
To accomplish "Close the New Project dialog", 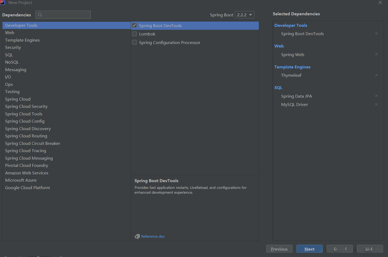I will (x=380, y=2).
